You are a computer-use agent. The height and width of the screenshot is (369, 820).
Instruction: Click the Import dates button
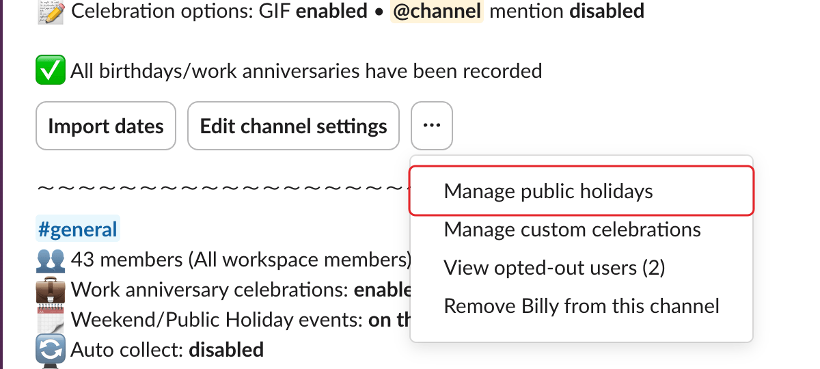106,126
